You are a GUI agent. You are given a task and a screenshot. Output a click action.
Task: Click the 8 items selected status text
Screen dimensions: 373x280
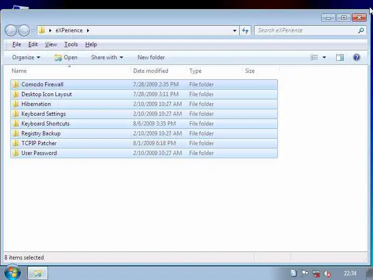point(24,258)
